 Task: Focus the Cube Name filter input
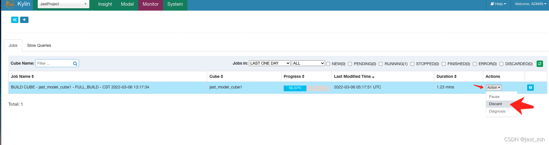[57, 63]
